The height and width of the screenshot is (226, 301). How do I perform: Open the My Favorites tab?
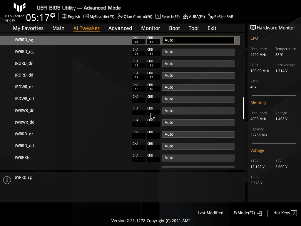pos(28,28)
